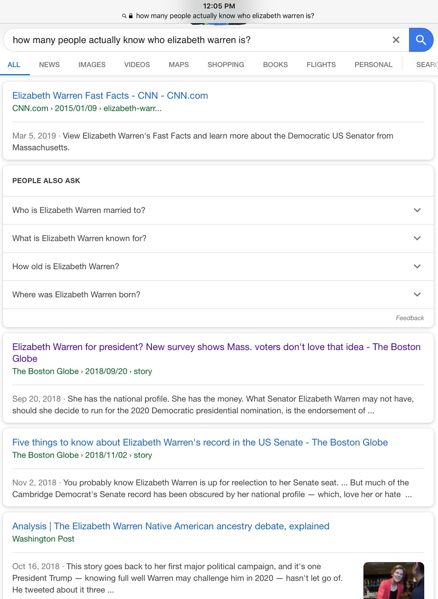Open the BOOKS tab
The image size is (438, 599).
click(275, 65)
